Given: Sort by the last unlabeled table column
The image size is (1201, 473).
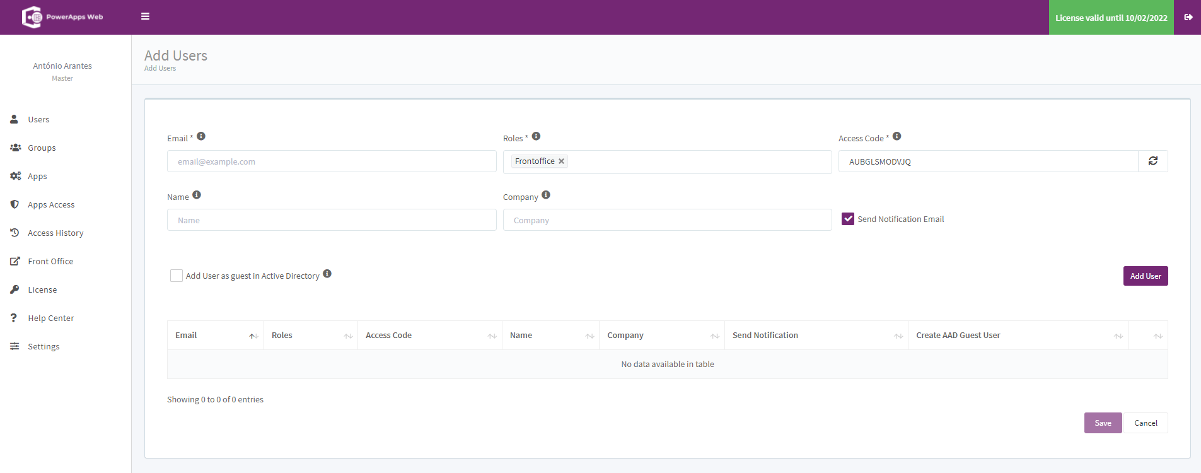Looking at the screenshot, I should pyautogui.click(x=1148, y=336).
